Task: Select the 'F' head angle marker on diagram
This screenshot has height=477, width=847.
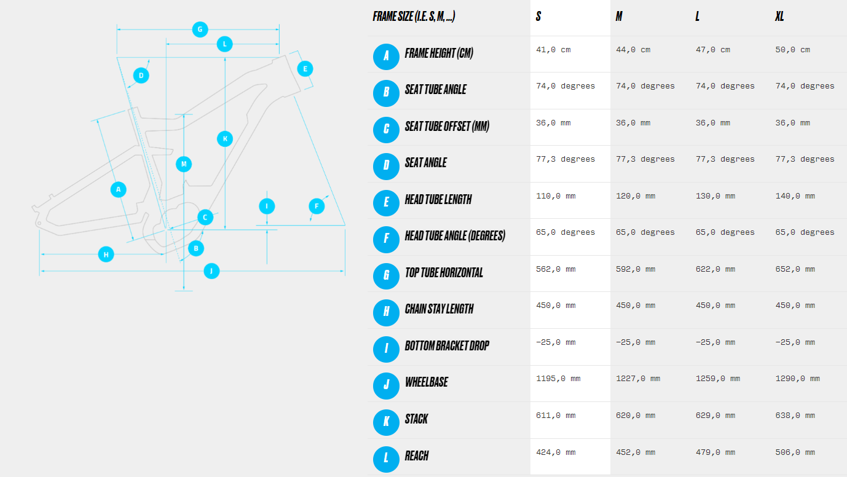Action: click(x=317, y=206)
